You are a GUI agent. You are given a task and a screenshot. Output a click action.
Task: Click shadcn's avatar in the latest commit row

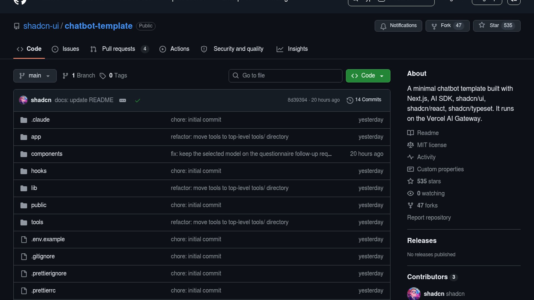[x=23, y=100]
